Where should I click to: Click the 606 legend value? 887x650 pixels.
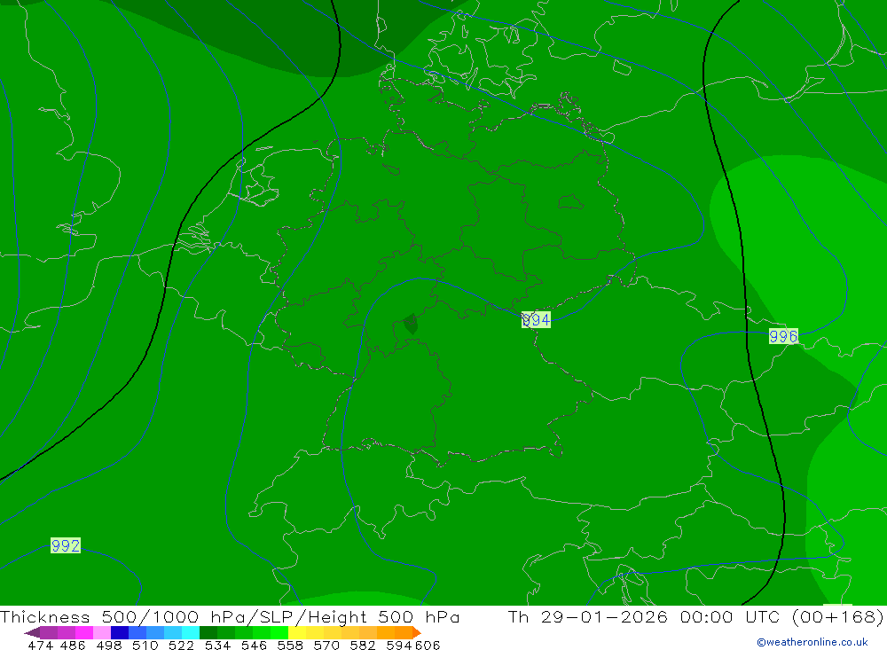pos(428,645)
